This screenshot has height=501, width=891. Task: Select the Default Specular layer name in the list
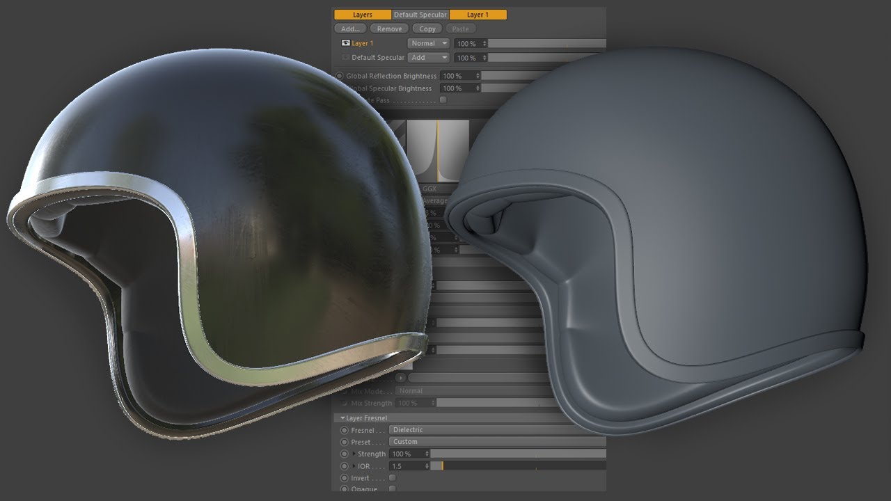pyautogui.click(x=378, y=57)
